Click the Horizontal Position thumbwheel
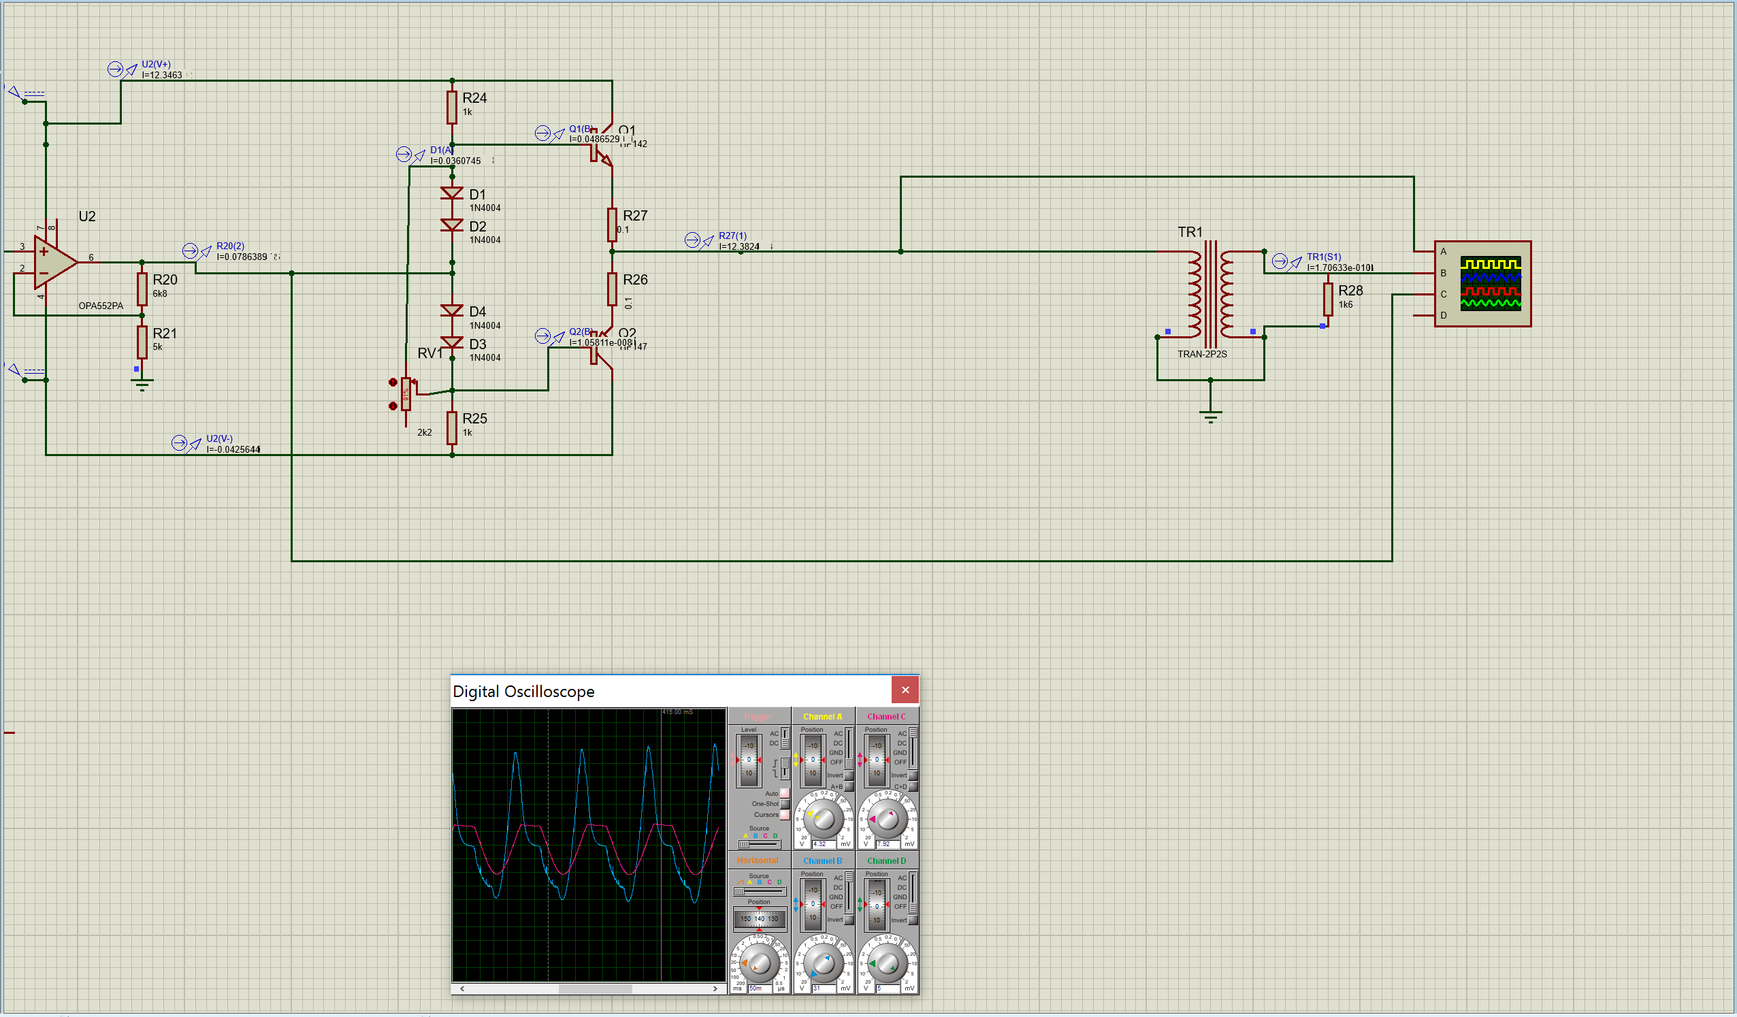This screenshot has width=1737, height=1017. point(759,918)
